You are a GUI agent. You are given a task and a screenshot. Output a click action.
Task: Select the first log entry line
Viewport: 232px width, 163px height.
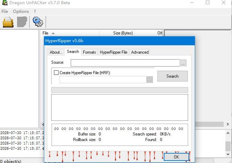tap(22, 133)
